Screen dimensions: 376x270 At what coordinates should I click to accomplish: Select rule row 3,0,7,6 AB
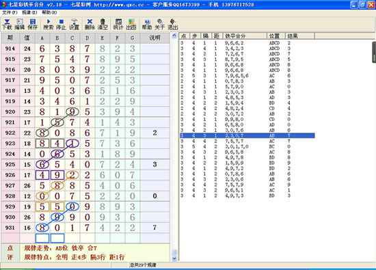click(247, 130)
